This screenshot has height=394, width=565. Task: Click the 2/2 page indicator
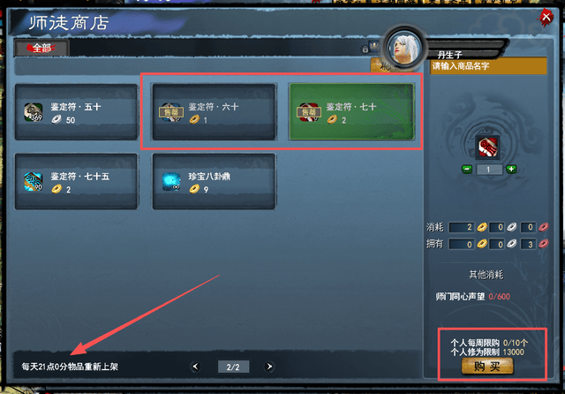click(233, 367)
